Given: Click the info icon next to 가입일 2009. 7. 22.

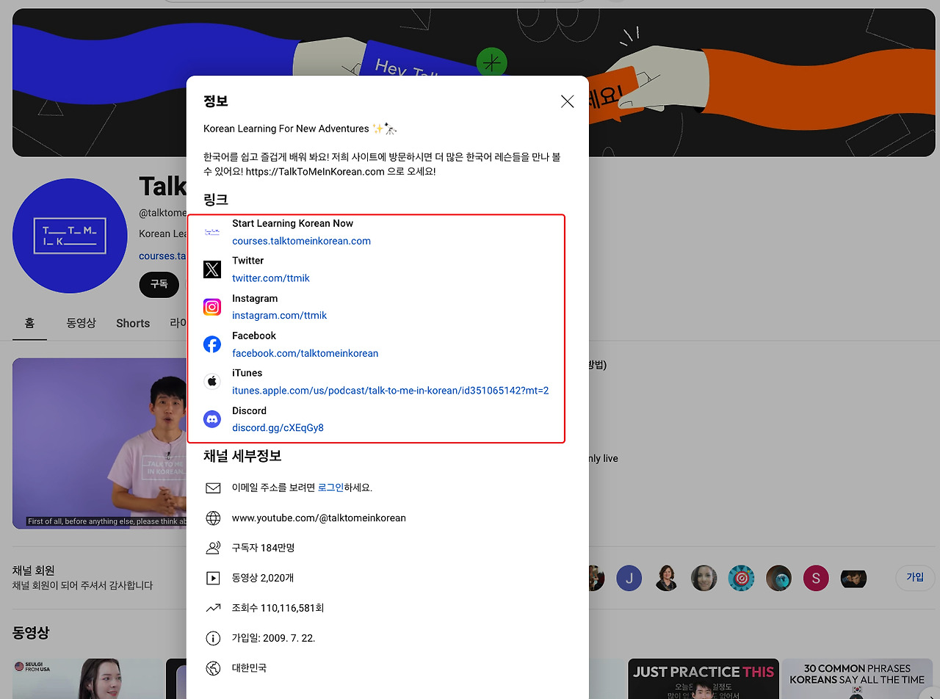Looking at the screenshot, I should 213,637.
